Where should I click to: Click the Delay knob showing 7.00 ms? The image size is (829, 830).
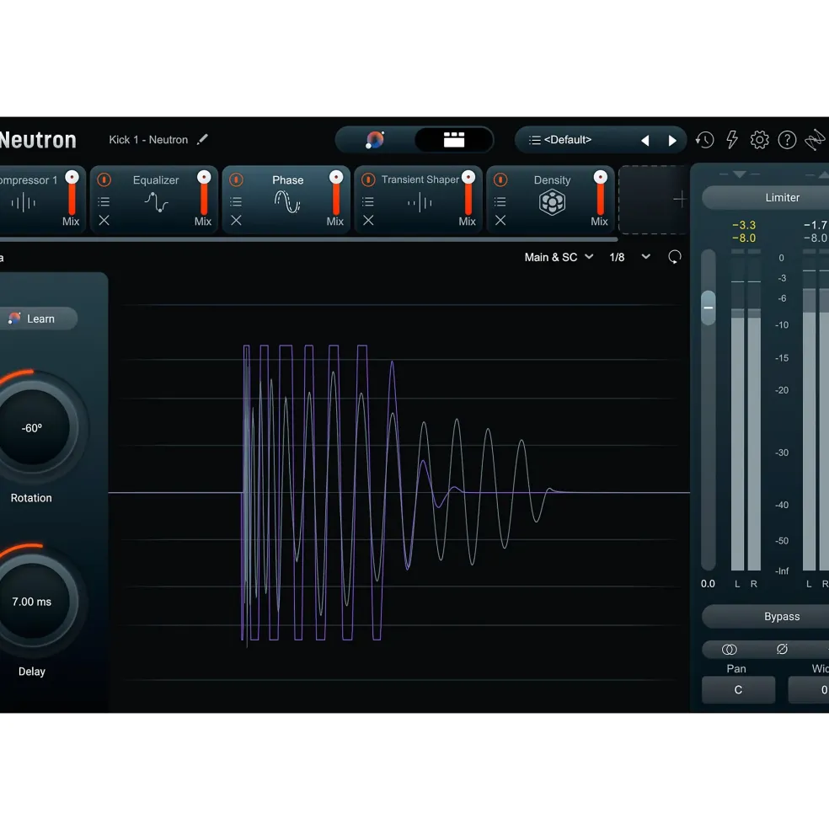click(x=33, y=602)
